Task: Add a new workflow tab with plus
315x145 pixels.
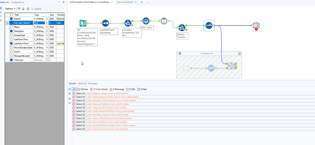Action: [142, 2]
